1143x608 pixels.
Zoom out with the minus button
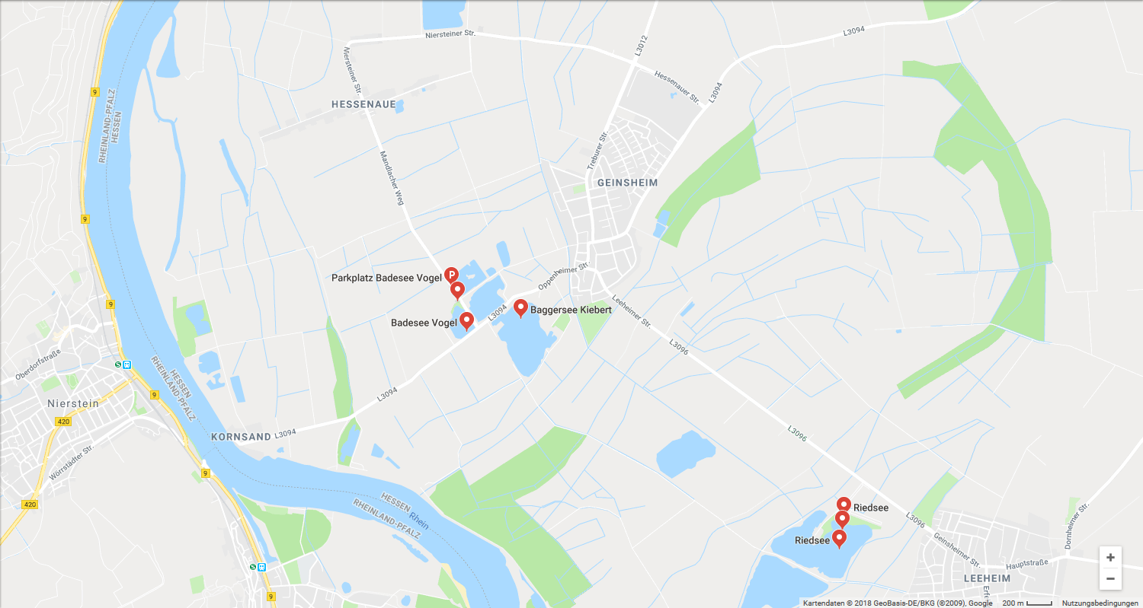coord(1110,578)
